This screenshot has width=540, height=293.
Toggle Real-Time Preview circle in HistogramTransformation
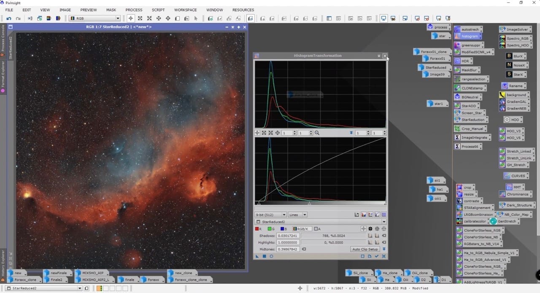point(271,256)
